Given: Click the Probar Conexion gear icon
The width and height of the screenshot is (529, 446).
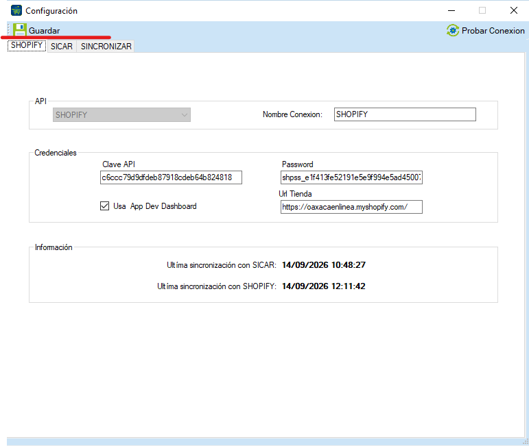Looking at the screenshot, I should point(453,30).
